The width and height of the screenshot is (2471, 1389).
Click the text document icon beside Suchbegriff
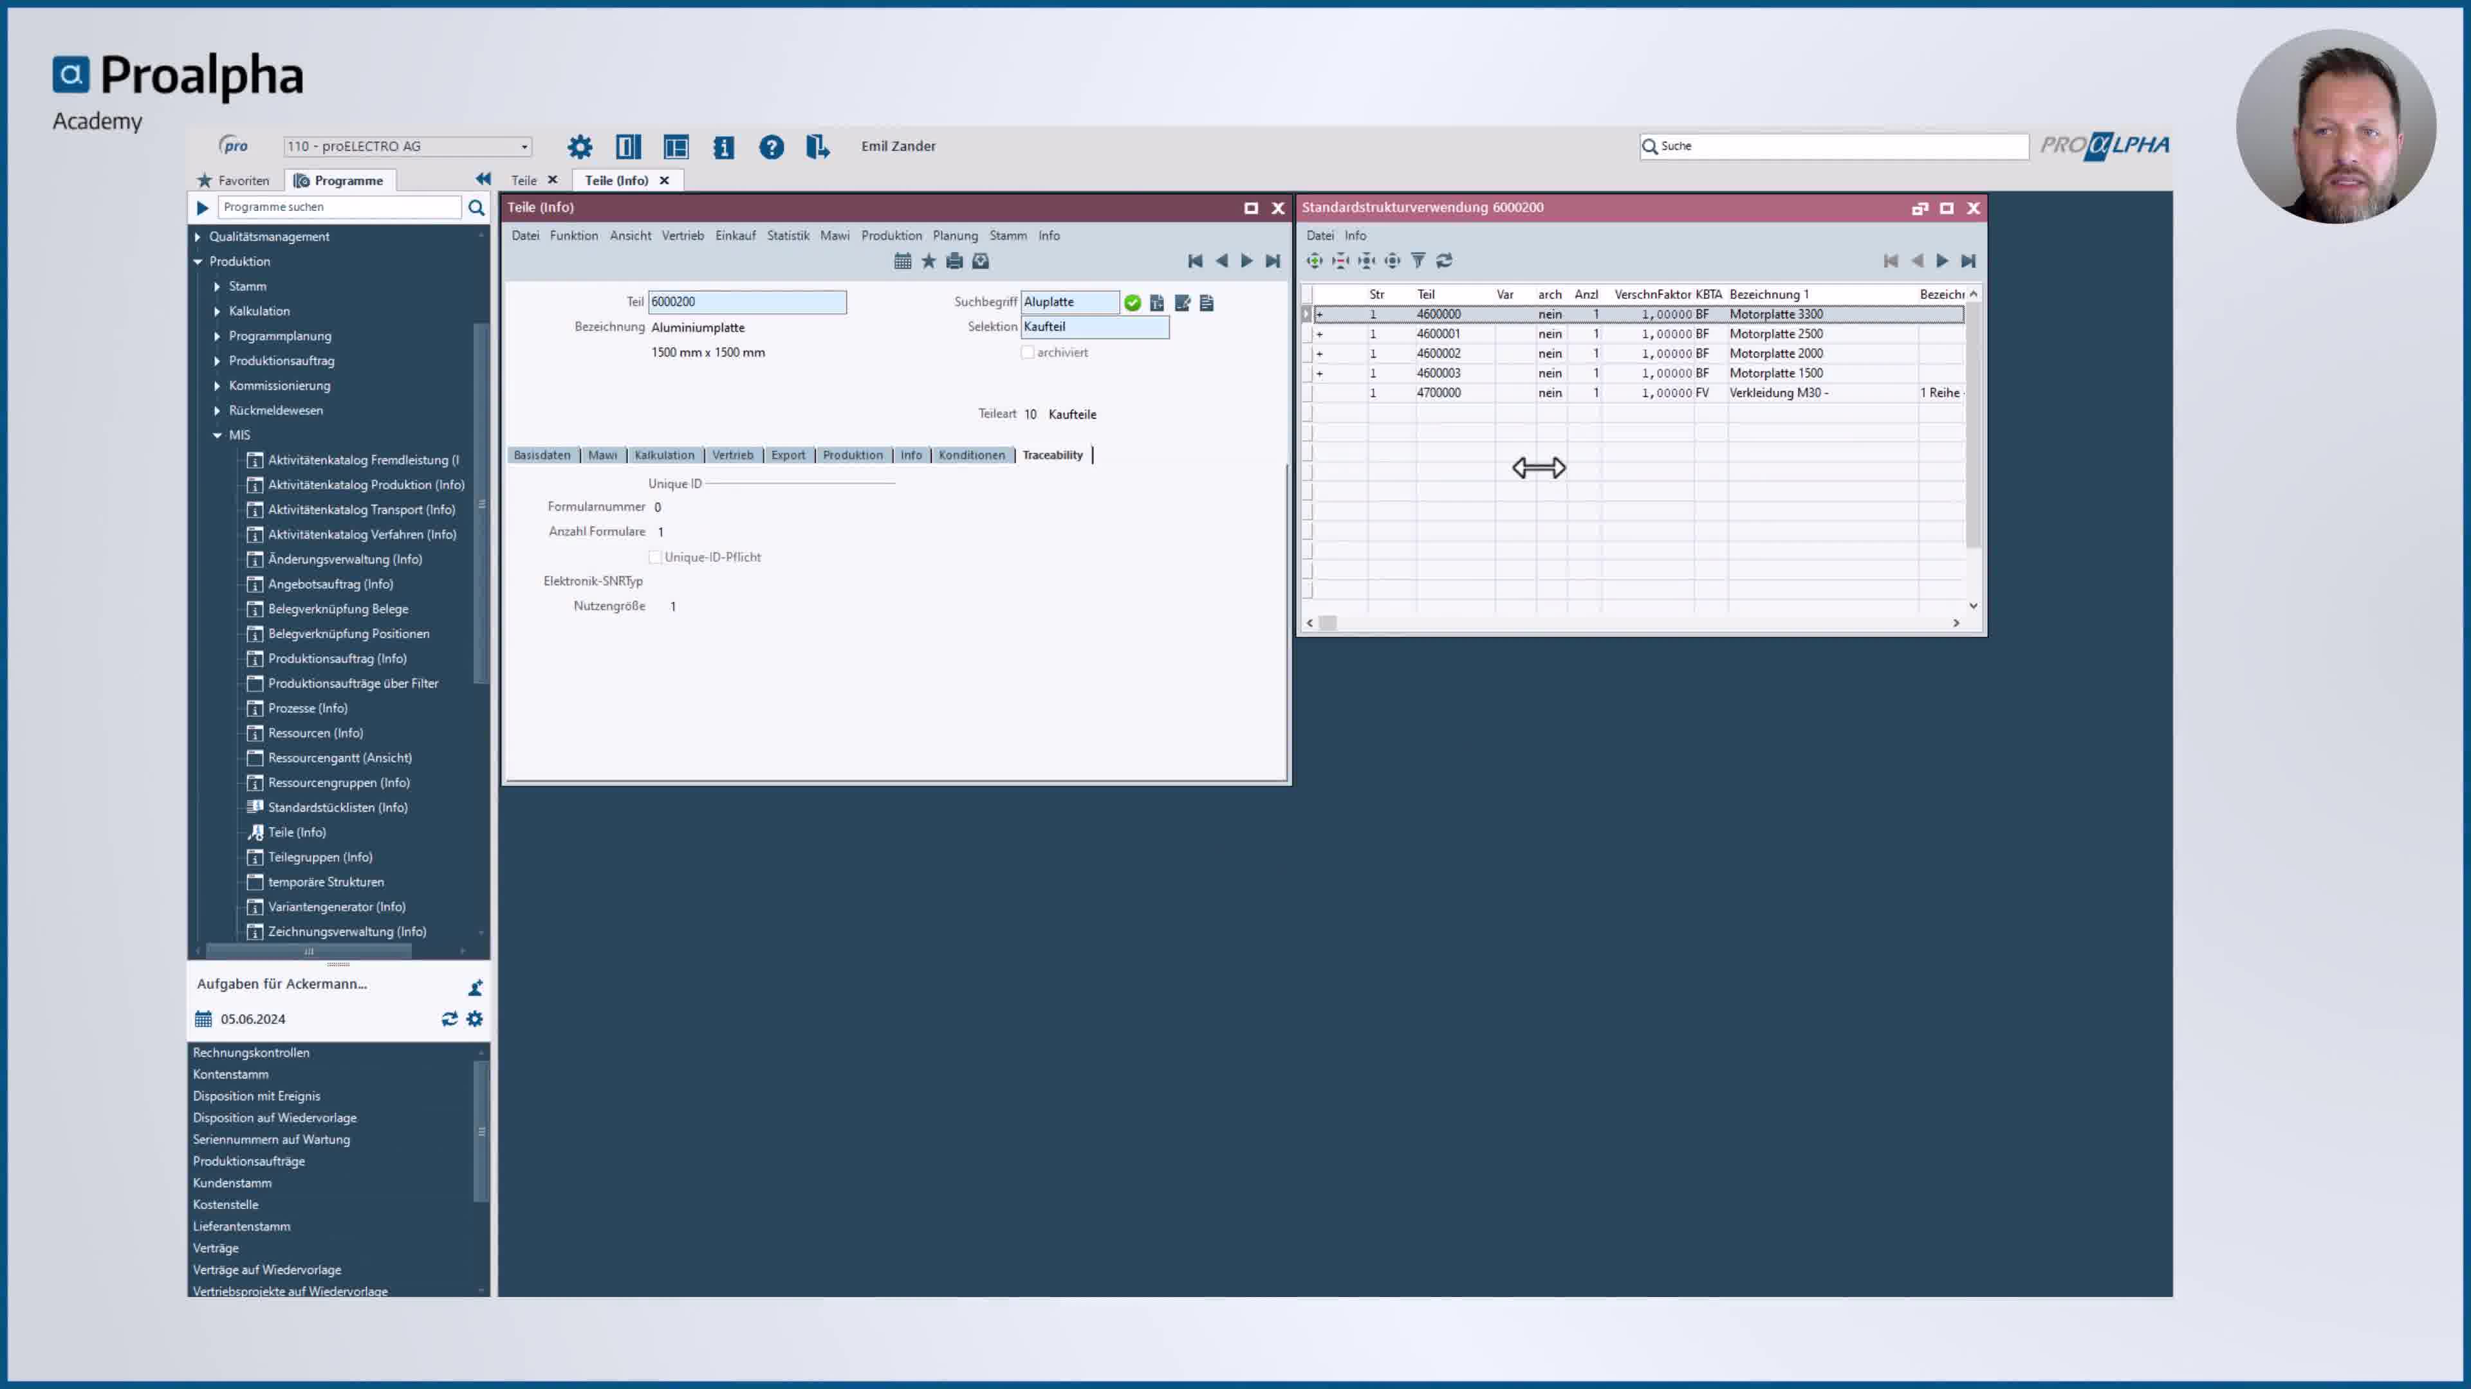[x=1207, y=303]
